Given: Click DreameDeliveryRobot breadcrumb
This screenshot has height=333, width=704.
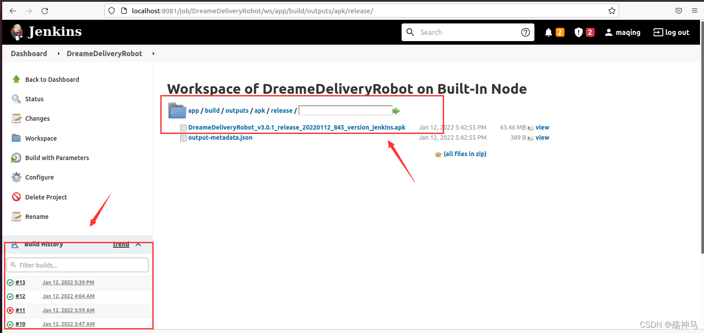Looking at the screenshot, I should 104,54.
